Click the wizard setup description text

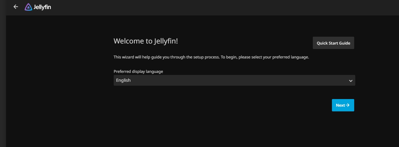point(211,57)
